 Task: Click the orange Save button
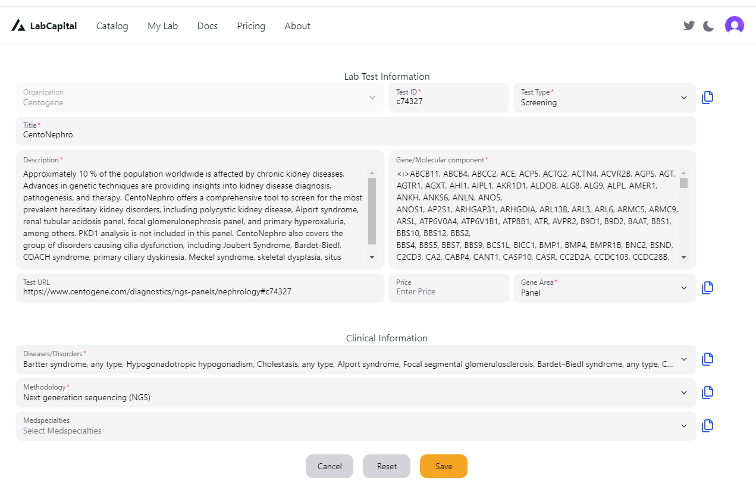point(444,466)
